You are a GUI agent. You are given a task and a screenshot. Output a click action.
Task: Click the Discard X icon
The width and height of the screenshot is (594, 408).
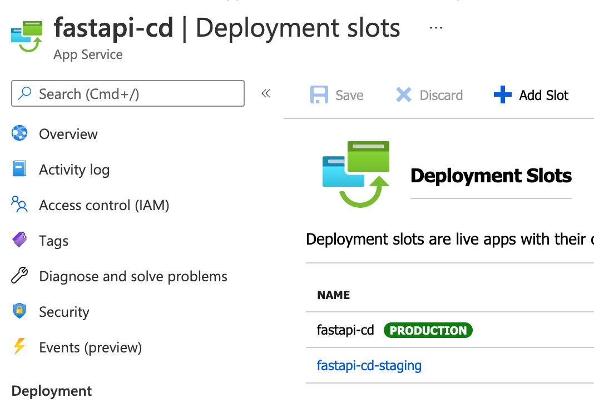click(x=403, y=95)
